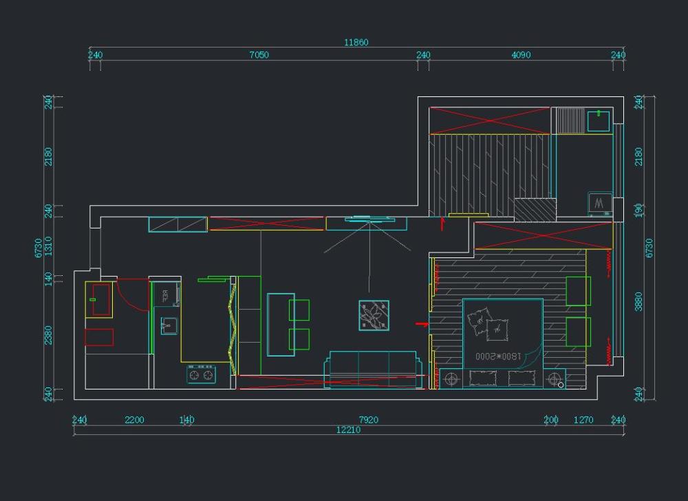Screen dimensions: 688x501
Task: Click the 3880 dimension on right side
Action: (639, 301)
